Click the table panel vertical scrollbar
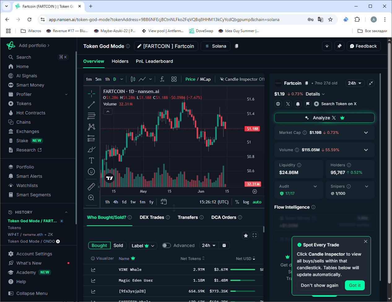Screen dimensions: 392x302 click(264, 229)
